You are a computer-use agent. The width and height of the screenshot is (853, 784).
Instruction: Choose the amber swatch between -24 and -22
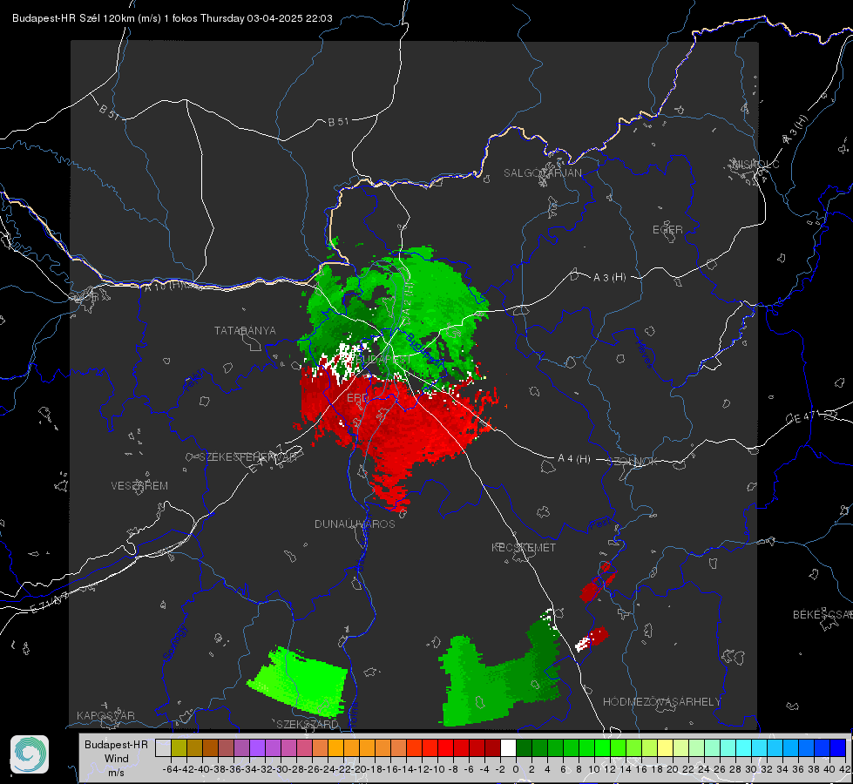pos(335,748)
